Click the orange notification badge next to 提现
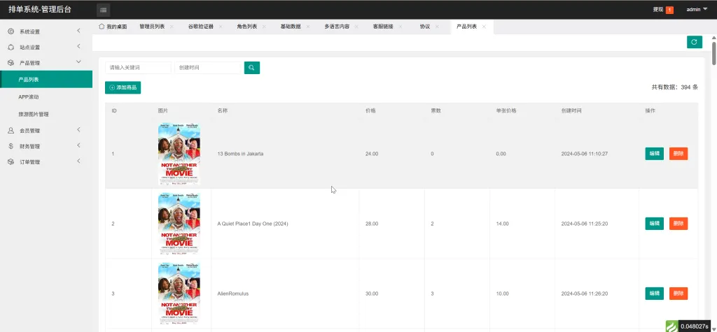 669,10
